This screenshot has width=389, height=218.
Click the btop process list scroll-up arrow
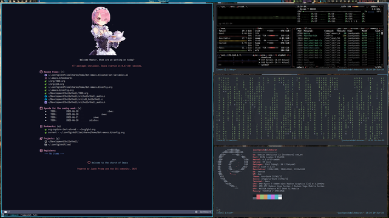click(382, 31)
